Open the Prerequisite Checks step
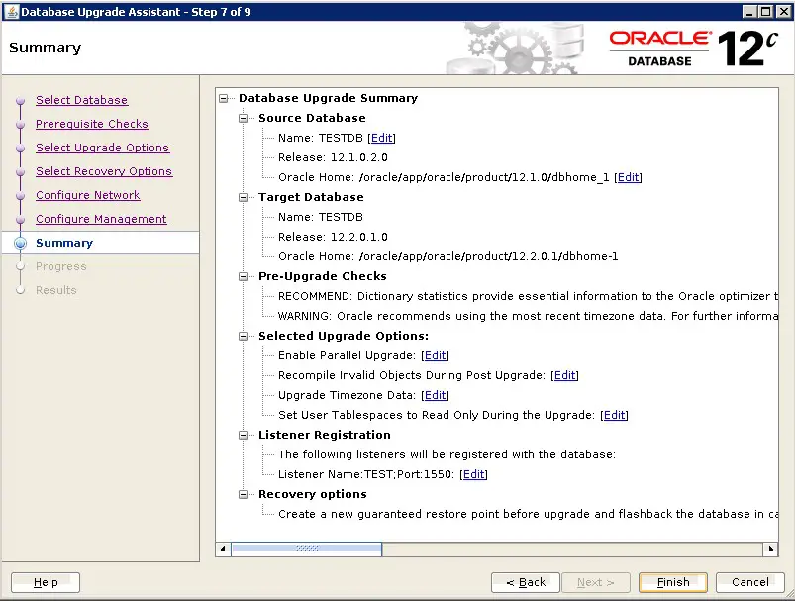Image resolution: width=795 pixels, height=601 pixels. click(92, 124)
